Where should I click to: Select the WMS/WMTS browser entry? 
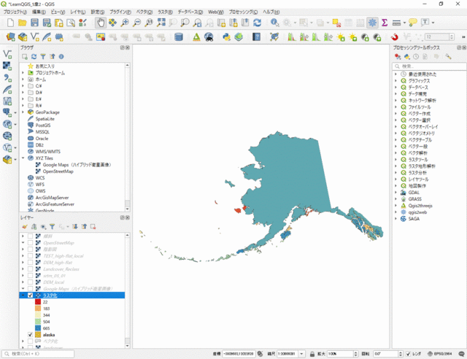point(47,151)
